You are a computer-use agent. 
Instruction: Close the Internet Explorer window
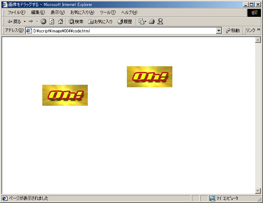258,5
